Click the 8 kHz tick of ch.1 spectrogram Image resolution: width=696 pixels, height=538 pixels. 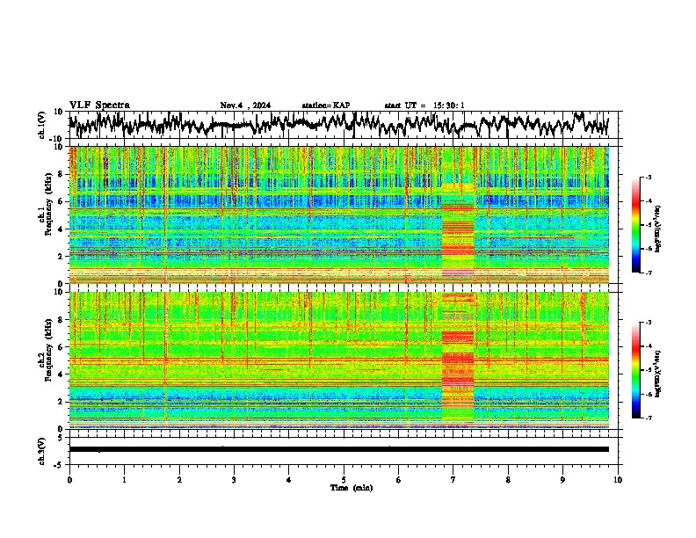(x=62, y=174)
